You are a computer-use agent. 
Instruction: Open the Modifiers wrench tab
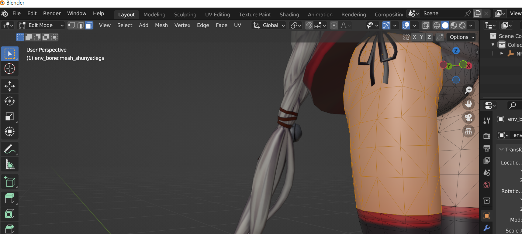coord(487,228)
